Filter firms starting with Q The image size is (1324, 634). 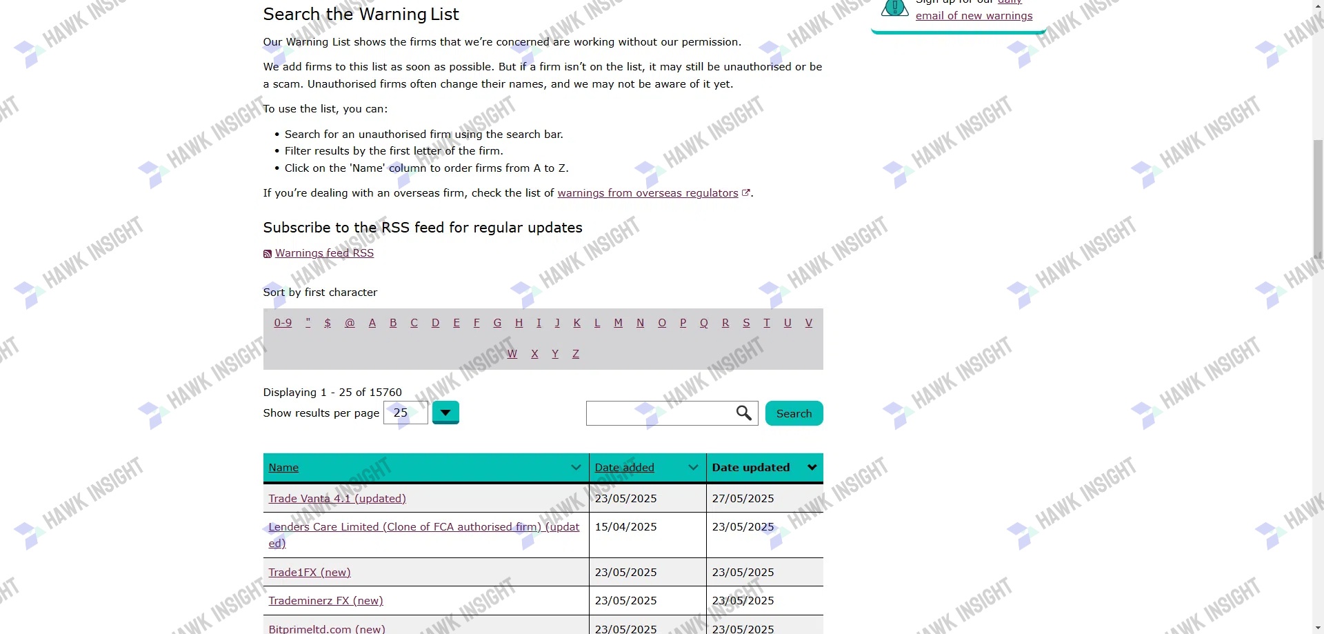click(x=704, y=322)
